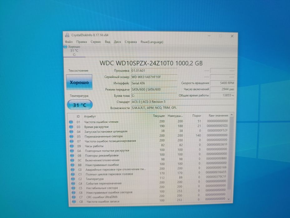Click the SMART list vertical scrollbar thumb
The height and width of the screenshot is (218, 290).
click(230, 153)
